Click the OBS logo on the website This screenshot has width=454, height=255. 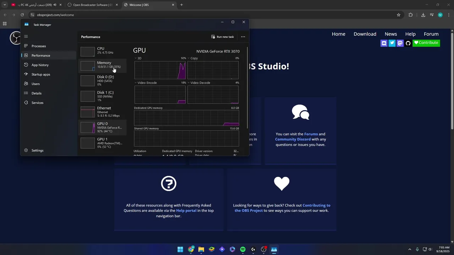coord(15,38)
